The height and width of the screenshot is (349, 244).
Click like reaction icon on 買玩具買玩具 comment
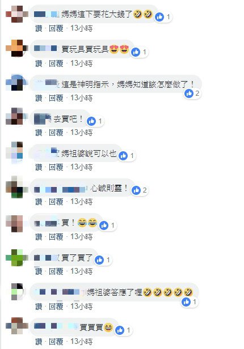point(136,52)
